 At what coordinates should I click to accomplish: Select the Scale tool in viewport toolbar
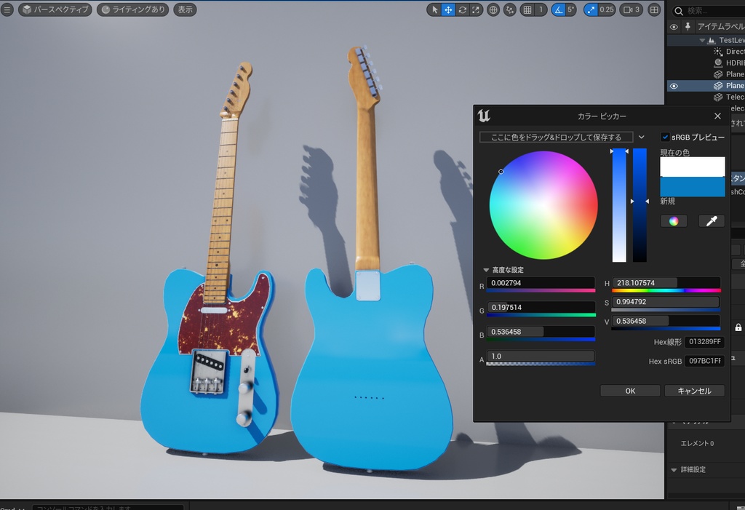pos(476,10)
